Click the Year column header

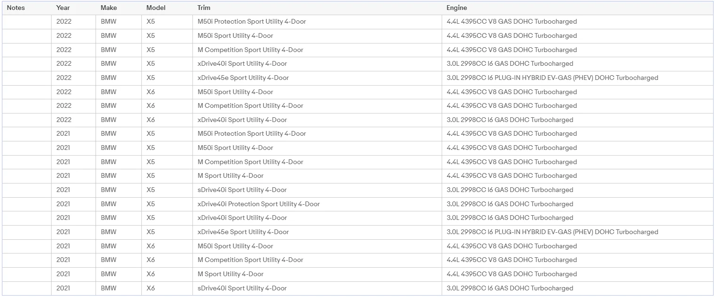pos(73,8)
